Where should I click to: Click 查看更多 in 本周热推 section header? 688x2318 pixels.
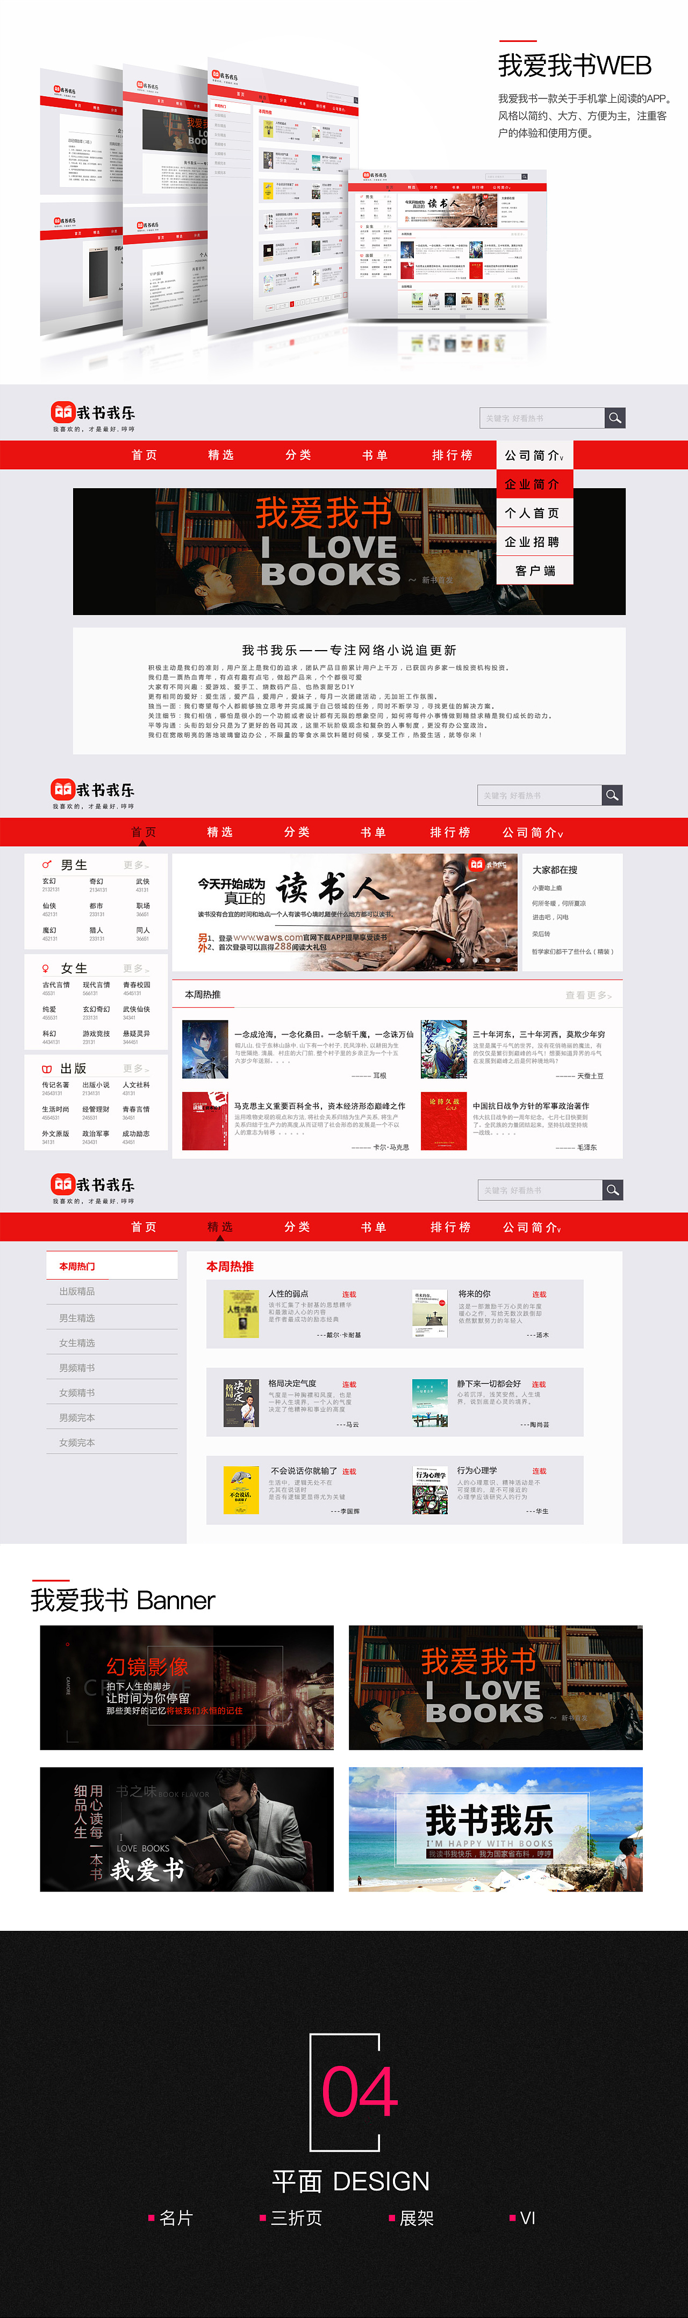tap(589, 995)
